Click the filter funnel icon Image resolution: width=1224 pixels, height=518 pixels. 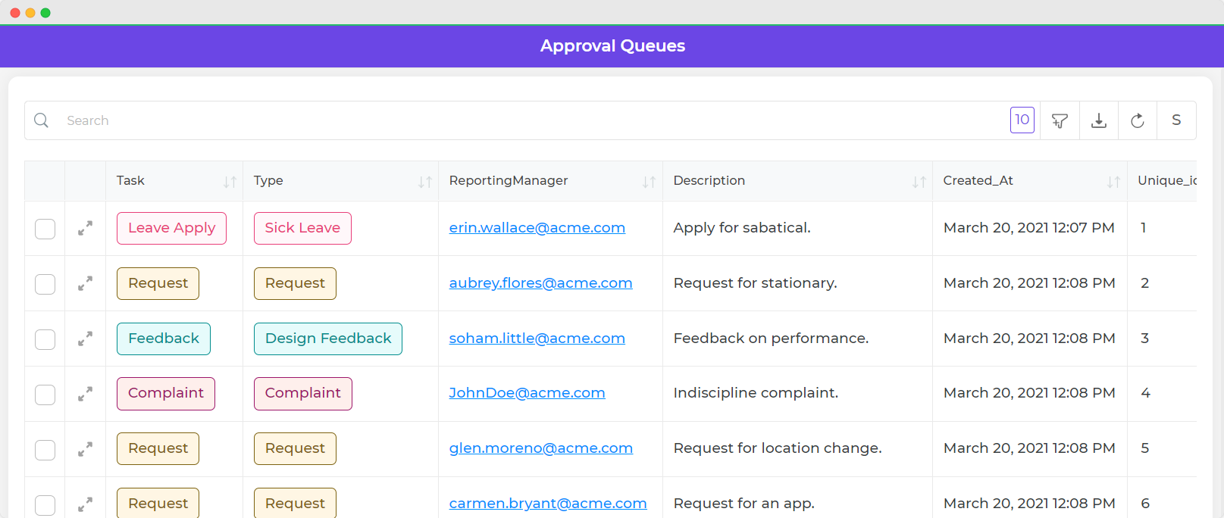(x=1060, y=120)
